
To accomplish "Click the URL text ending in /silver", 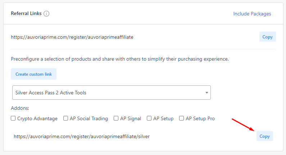I will click(82, 136).
